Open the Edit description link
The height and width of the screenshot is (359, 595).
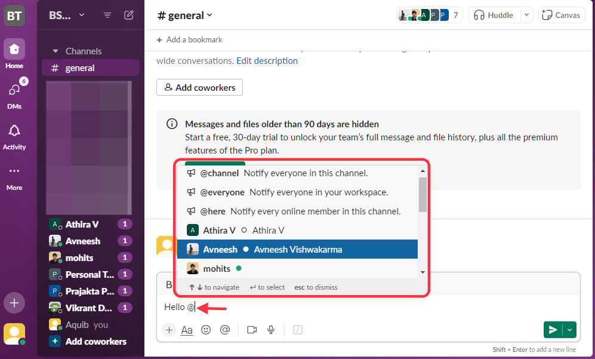pyautogui.click(x=267, y=60)
